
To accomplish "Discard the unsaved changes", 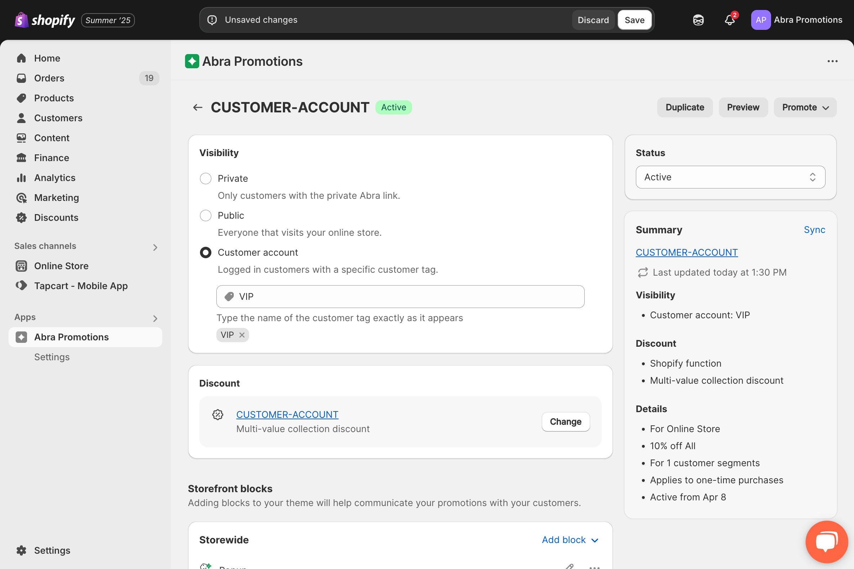I will coord(593,20).
